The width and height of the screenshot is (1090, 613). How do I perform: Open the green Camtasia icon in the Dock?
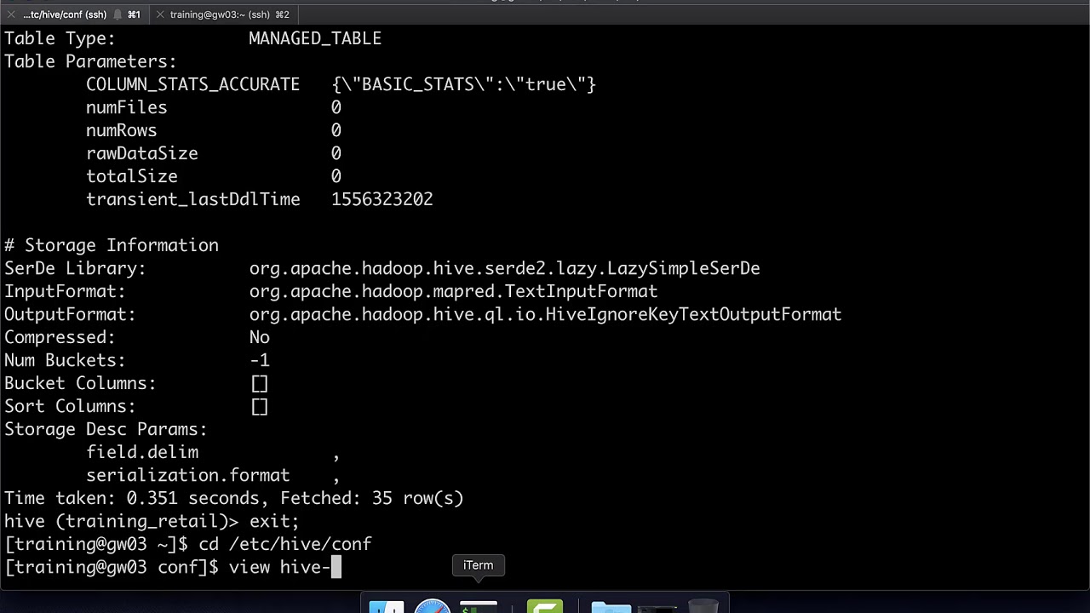545,607
